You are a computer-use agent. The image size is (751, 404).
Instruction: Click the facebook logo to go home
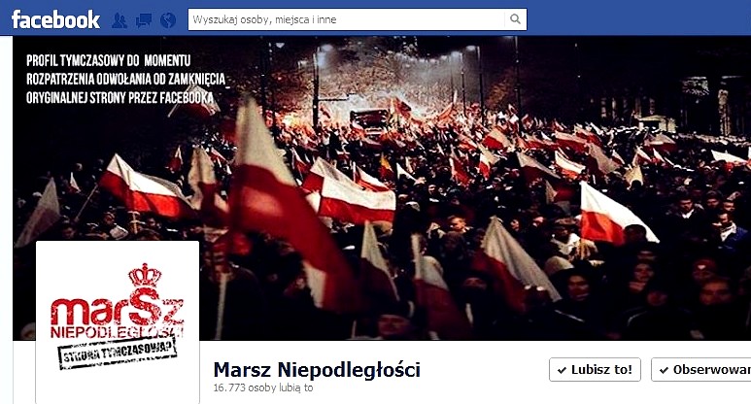[x=55, y=19]
